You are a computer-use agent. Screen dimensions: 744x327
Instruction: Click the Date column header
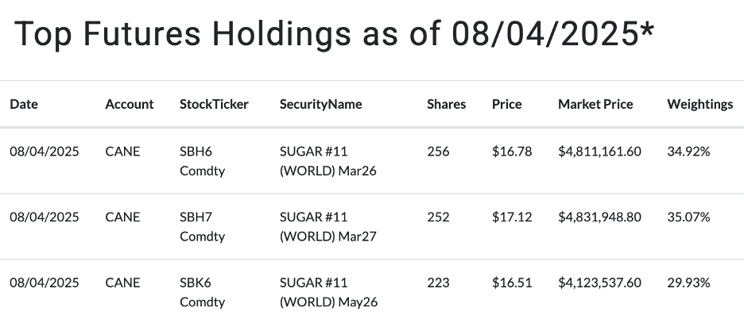click(x=24, y=104)
